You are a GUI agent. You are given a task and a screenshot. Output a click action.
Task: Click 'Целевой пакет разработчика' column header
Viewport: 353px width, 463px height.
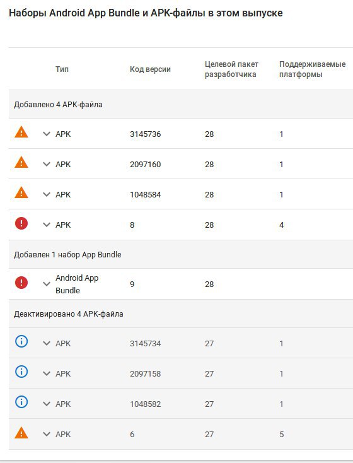tap(231, 69)
